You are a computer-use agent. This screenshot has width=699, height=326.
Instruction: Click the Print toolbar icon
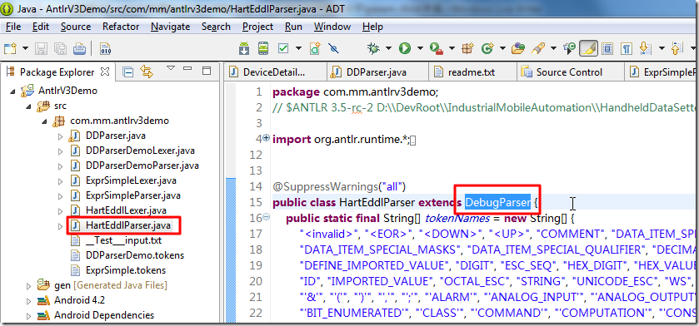click(79, 48)
